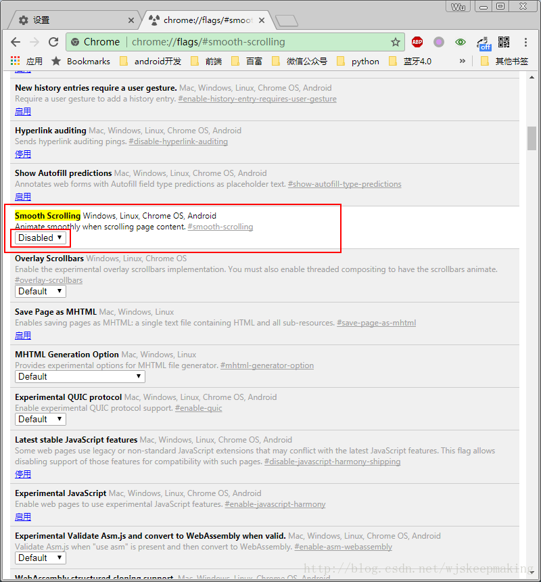Screen dimensions: 541x582
Task: Click the Smooth Scrolling heading text
Action: (x=47, y=216)
